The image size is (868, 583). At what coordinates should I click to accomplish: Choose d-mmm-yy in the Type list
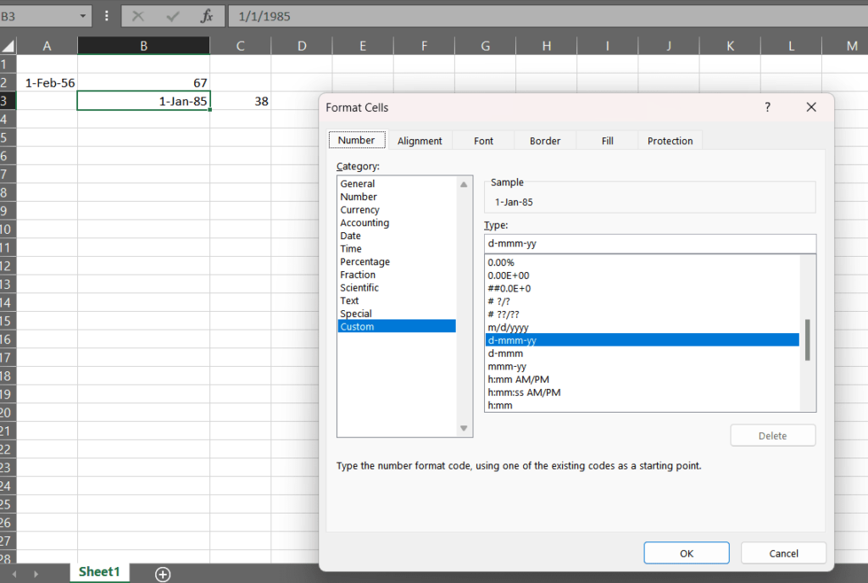point(643,340)
